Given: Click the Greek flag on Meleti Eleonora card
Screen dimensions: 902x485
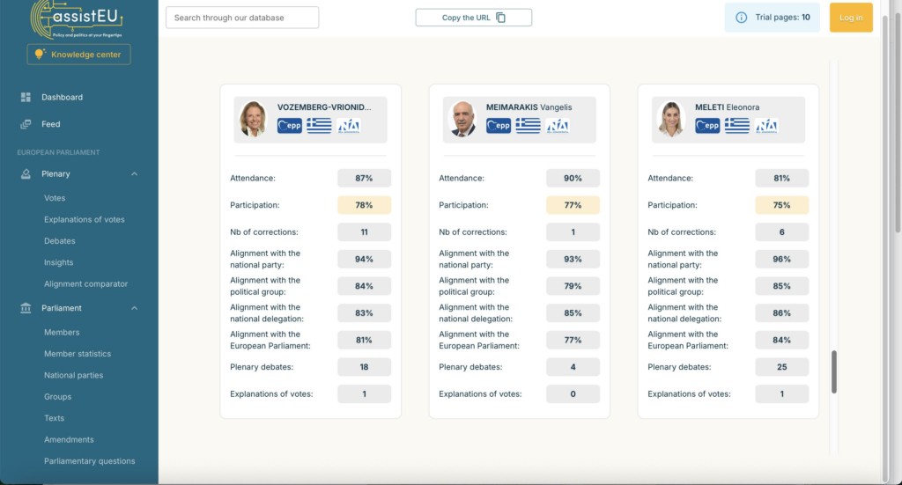Looking at the screenshot, I should click(736, 126).
